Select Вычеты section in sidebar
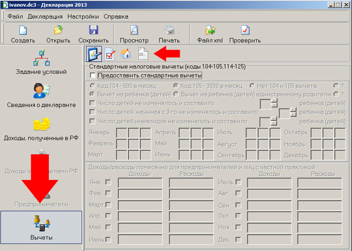This screenshot has height=251, width=352. (41, 227)
